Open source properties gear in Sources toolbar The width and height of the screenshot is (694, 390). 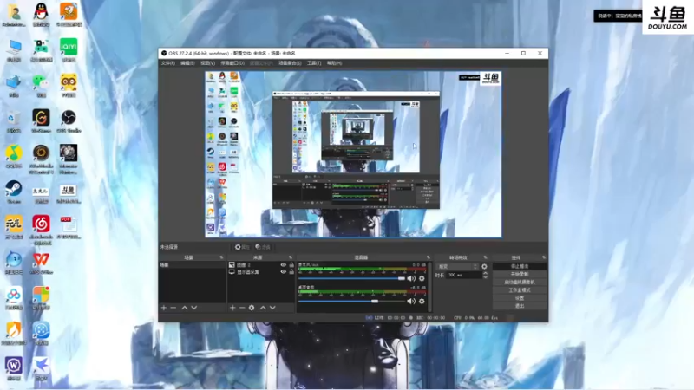(x=252, y=308)
